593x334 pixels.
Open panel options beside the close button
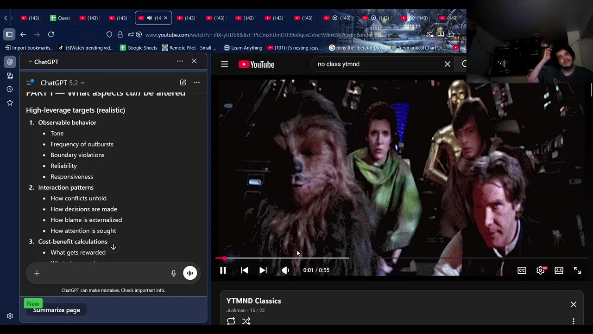tap(180, 61)
